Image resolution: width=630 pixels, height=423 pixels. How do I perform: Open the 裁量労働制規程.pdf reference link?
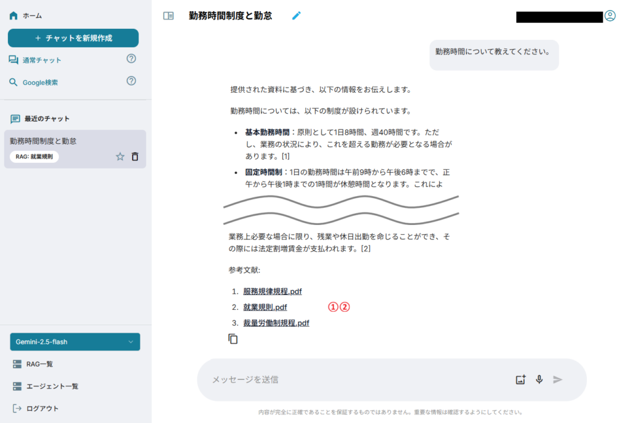pos(276,323)
